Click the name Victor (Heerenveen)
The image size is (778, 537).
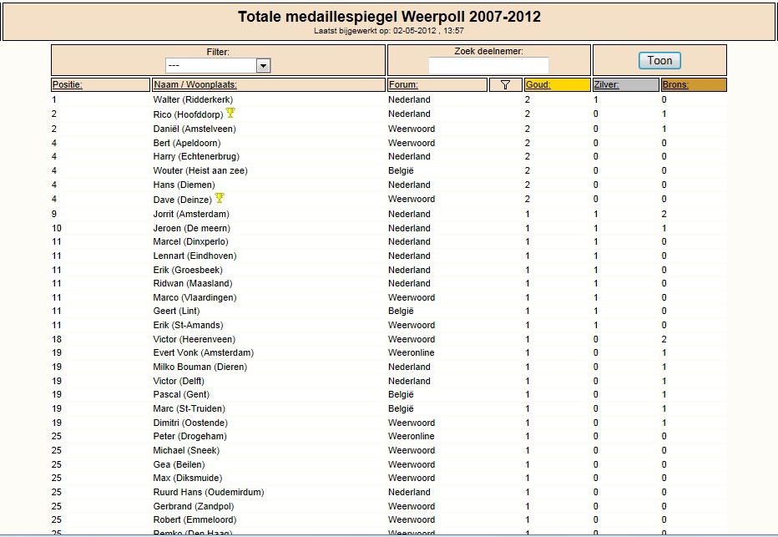194,339
